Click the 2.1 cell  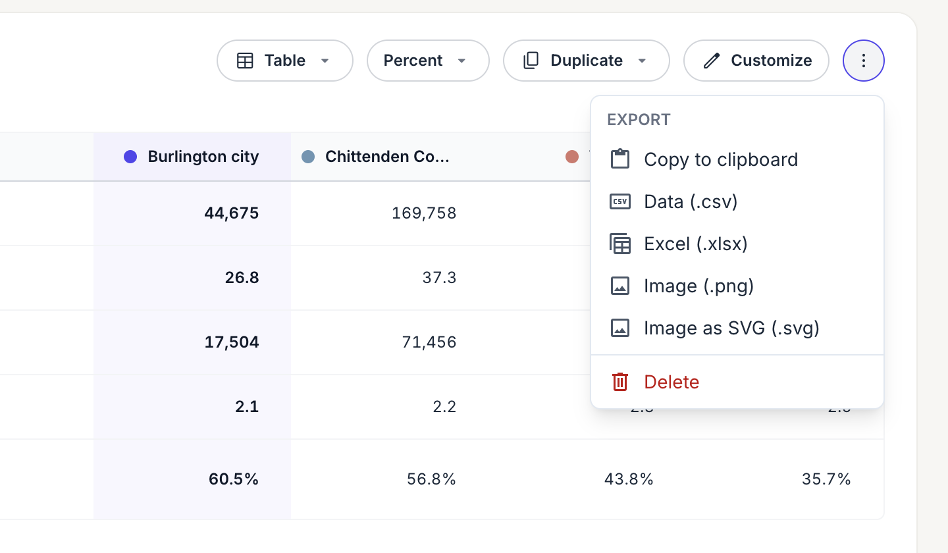(192, 407)
